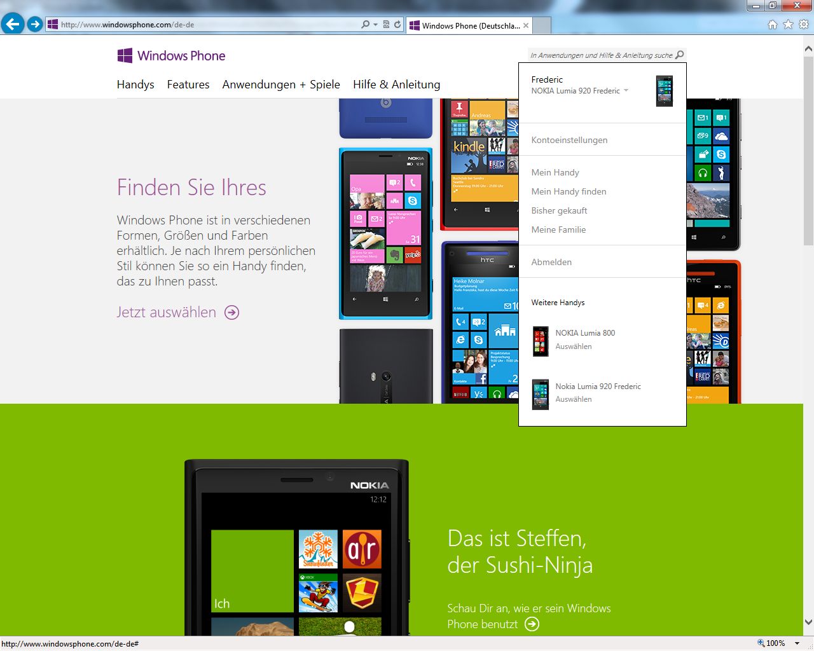Click the compatibility view icon in address bar
814x651 pixels.
pyautogui.click(x=386, y=25)
